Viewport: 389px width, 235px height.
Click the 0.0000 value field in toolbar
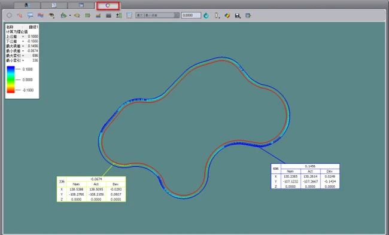point(191,16)
